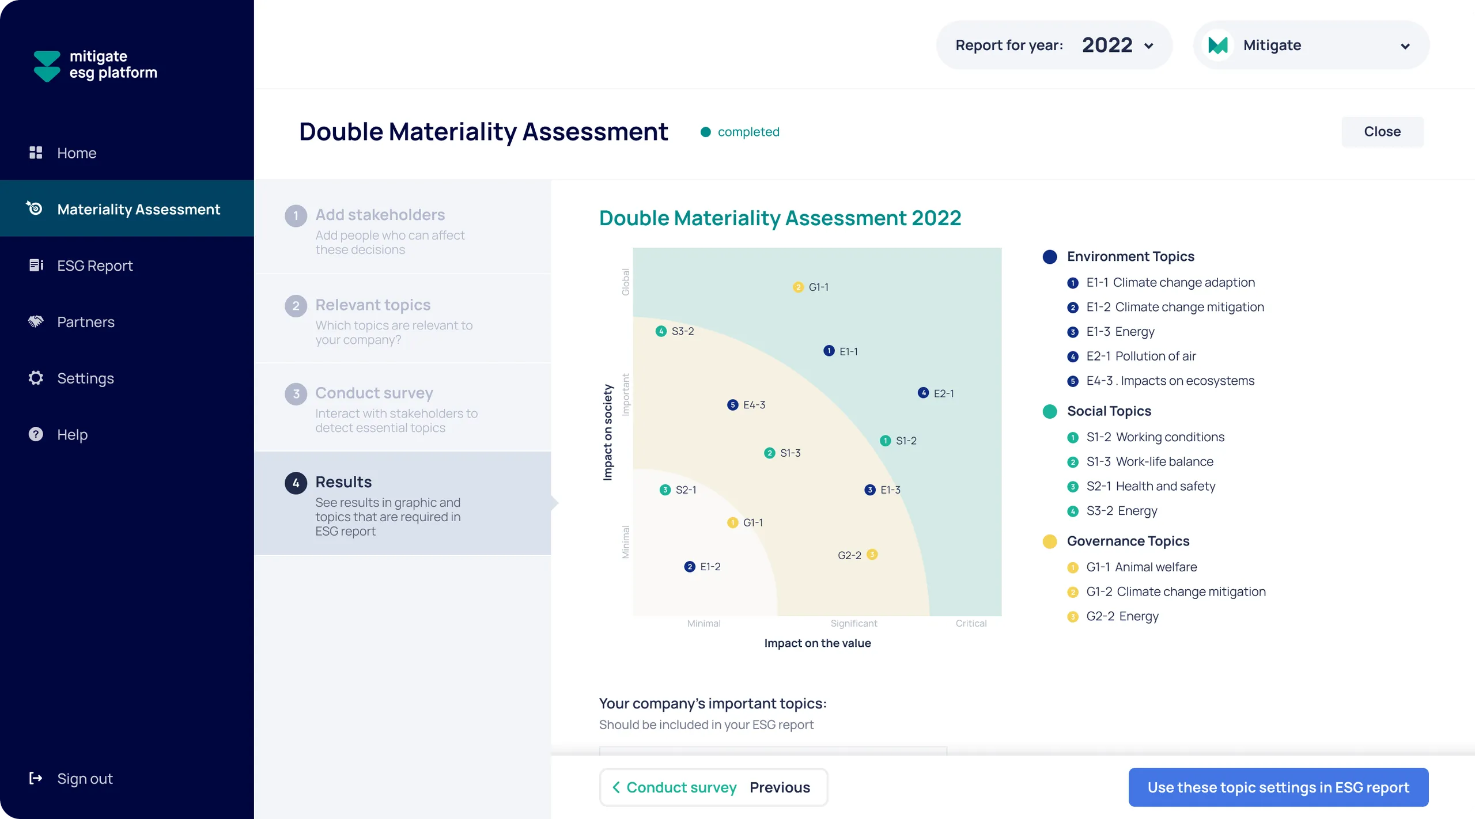Click the Governance Topics yellow legend dot
This screenshot has height=819, width=1475.
click(x=1050, y=541)
